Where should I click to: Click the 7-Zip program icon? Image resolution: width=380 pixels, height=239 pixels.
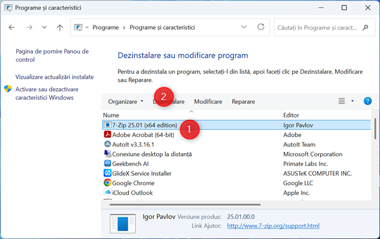tap(107, 125)
